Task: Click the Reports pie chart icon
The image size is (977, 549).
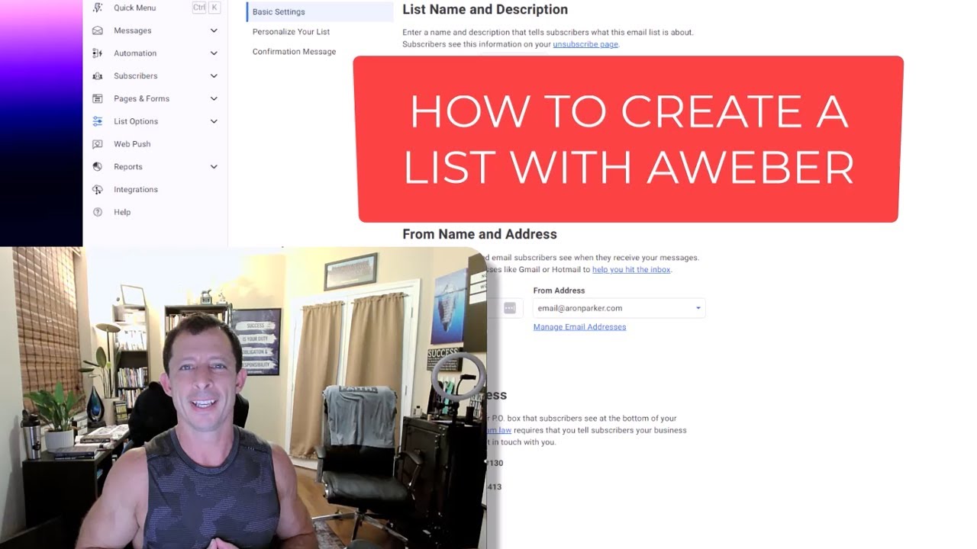Action: click(x=98, y=166)
